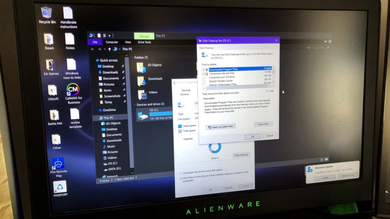The image size is (390, 219).
Task: Click the Drive C capacity donut chart
Action: (x=214, y=147)
